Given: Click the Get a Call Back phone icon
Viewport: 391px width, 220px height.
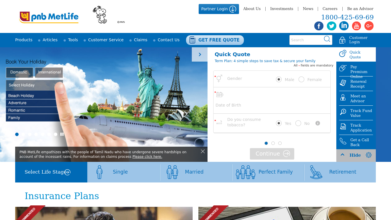Looking at the screenshot, I should (343, 141).
